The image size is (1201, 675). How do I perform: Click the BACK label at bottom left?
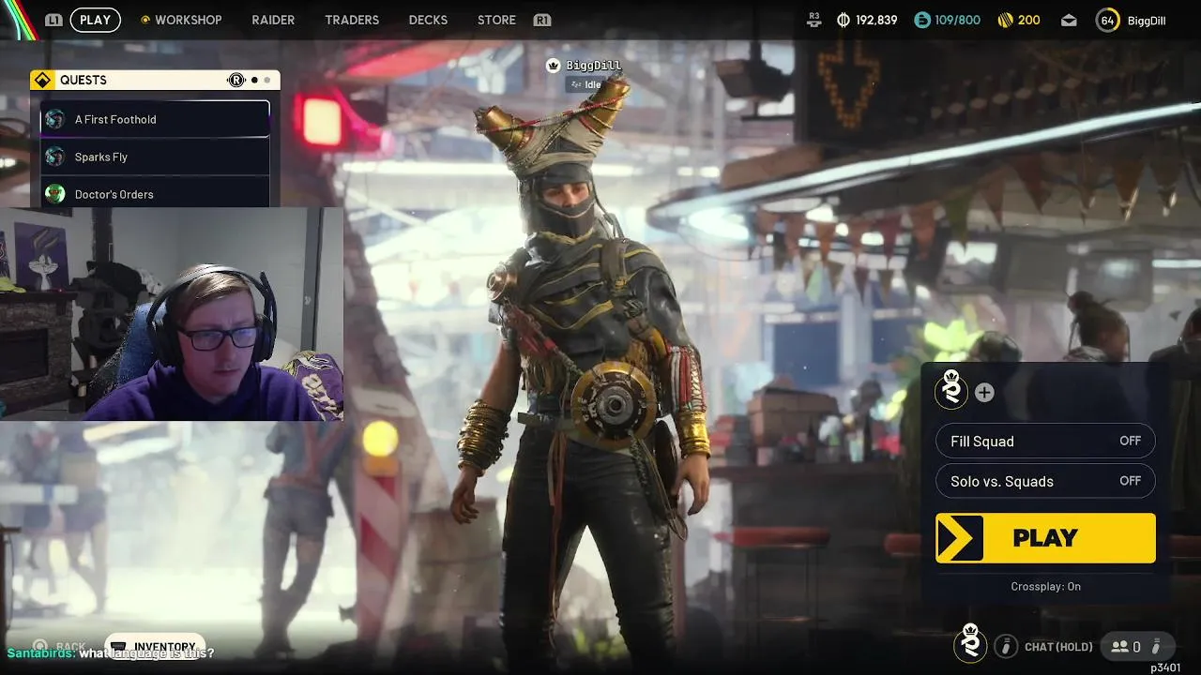coord(70,647)
